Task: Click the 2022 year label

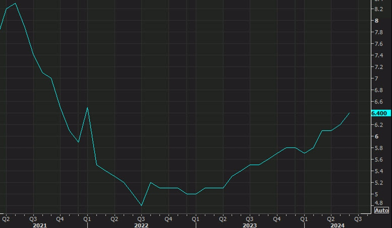Action: (x=141, y=225)
